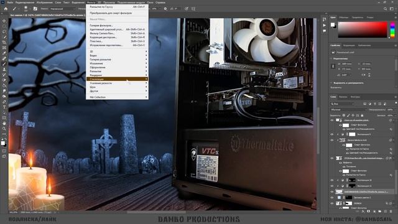The width and height of the screenshot is (398, 224).
Task: Open the Файл menu
Action: 10,2
